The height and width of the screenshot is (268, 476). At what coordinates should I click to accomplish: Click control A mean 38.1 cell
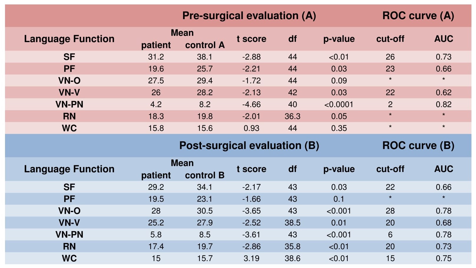point(205,57)
